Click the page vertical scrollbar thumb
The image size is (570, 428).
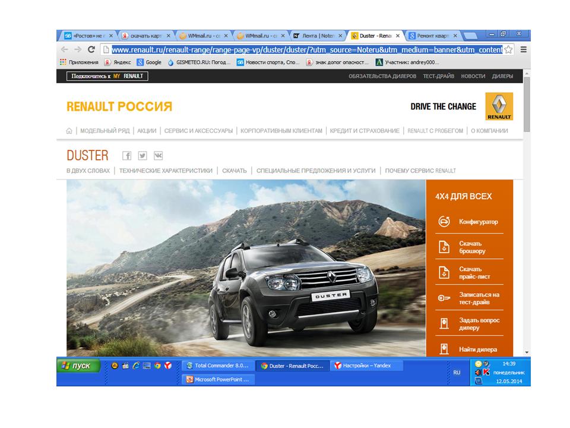coord(527,105)
